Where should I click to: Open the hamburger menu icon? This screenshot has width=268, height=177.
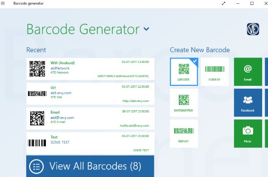click(3, 3)
